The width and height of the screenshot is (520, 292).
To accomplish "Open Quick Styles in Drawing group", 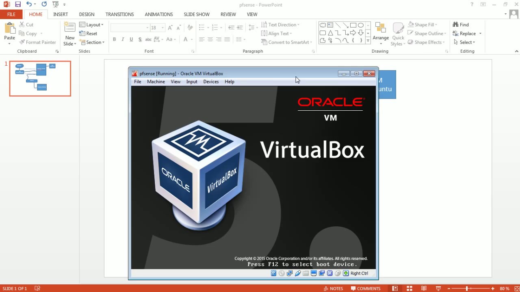I will coord(398,34).
